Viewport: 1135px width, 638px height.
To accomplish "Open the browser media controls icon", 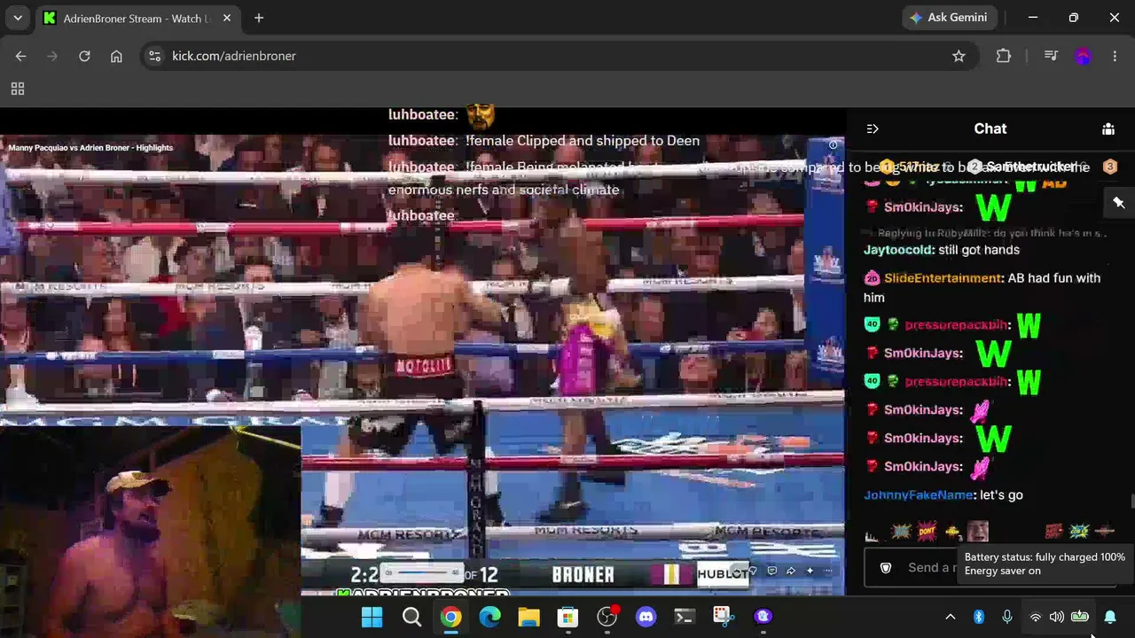I will (1051, 56).
